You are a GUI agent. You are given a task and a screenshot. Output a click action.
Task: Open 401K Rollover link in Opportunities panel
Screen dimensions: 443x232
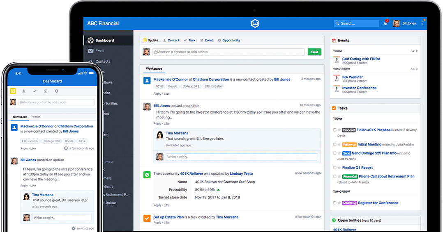coord(344,230)
